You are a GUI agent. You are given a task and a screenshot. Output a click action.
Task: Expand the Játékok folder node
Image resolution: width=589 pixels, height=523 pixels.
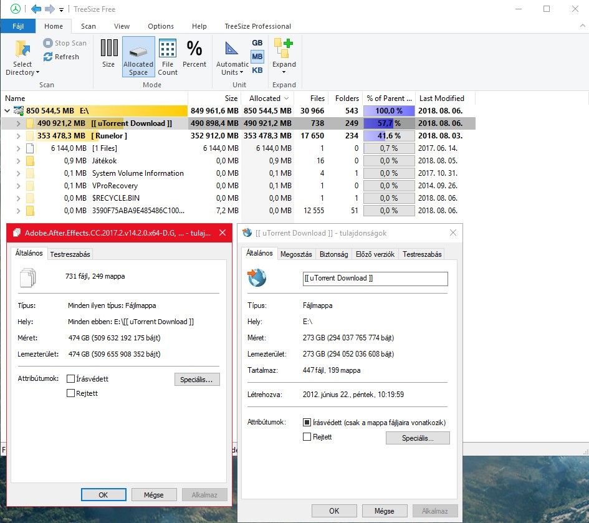[x=18, y=161]
